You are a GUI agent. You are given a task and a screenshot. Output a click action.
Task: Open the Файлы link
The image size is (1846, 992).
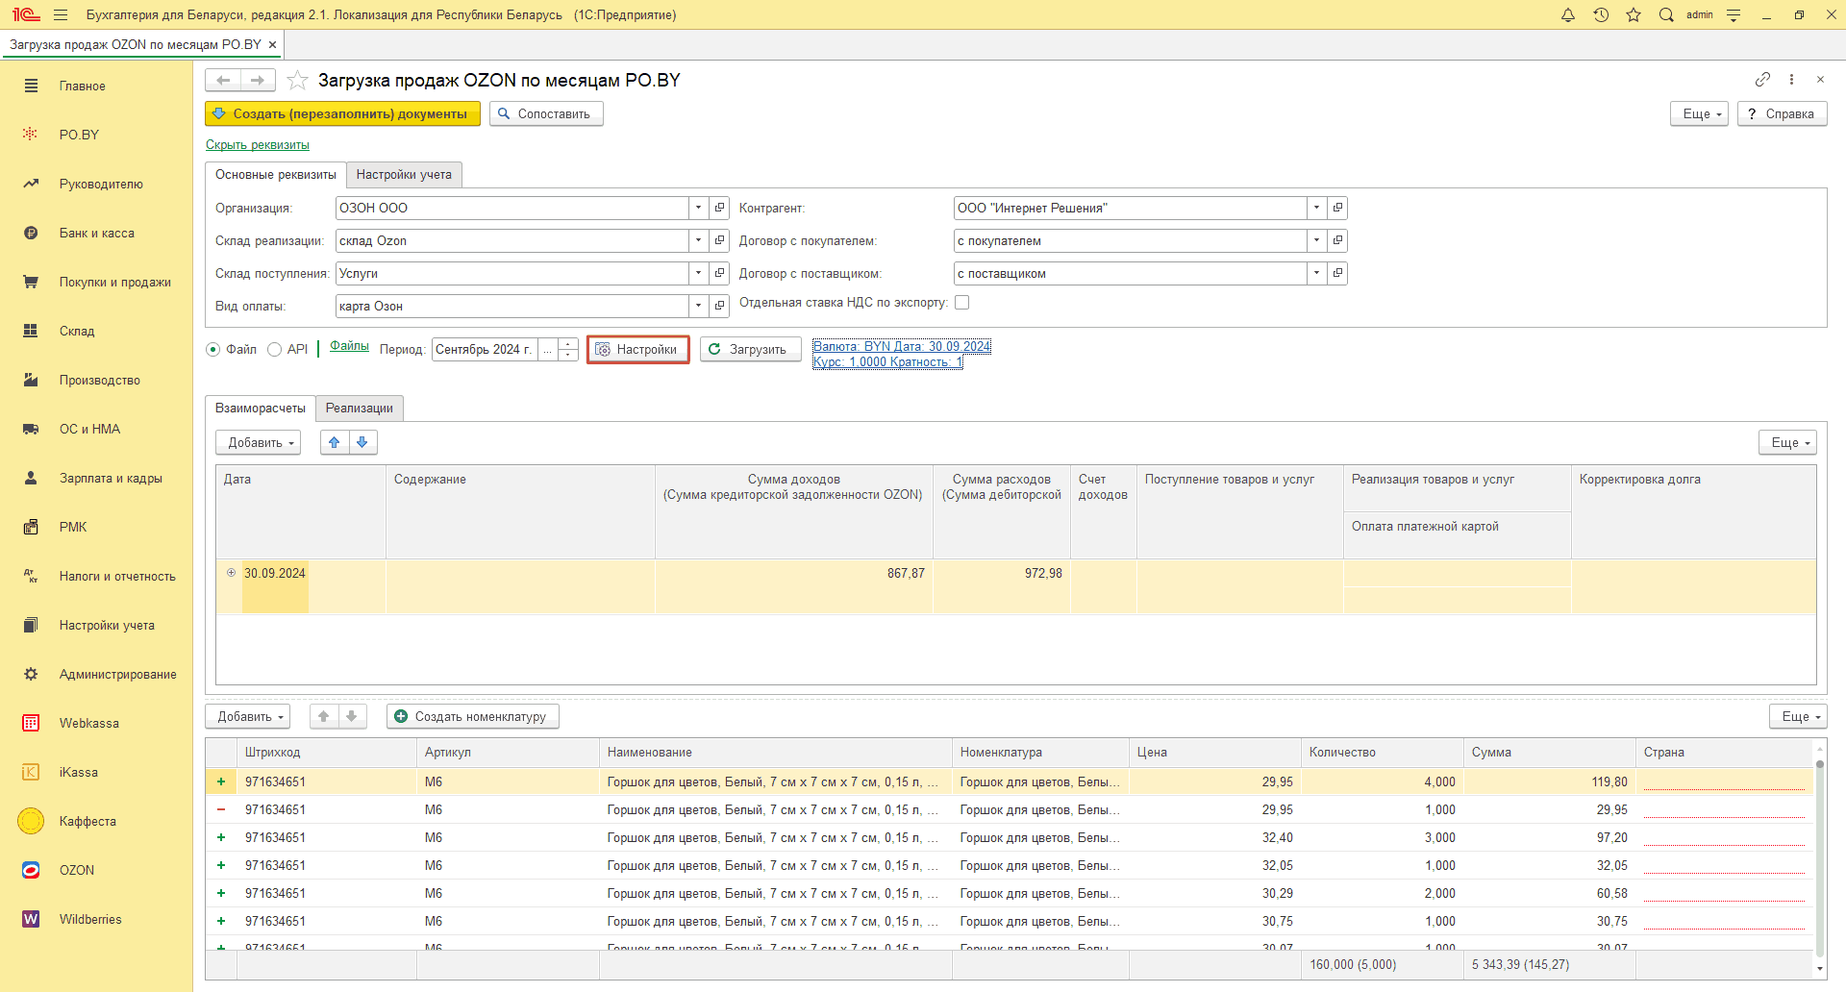[x=349, y=346]
